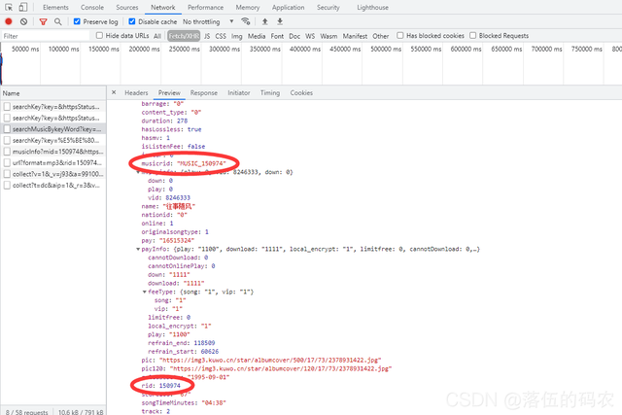Switch to the Console tab
The height and width of the screenshot is (415, 622).
click(92, 7)
